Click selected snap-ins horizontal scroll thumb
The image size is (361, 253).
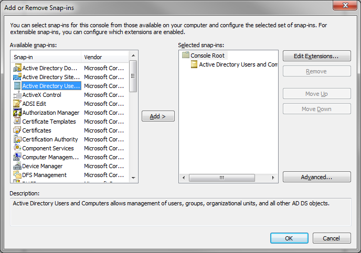[x=222, y=178]
